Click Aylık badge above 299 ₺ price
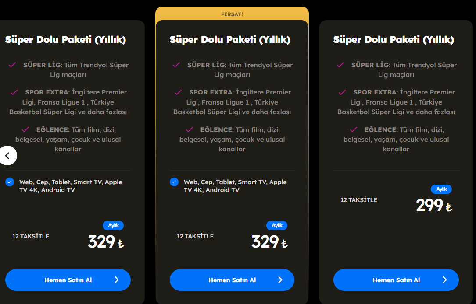Image resolution: width=476 pixels, height=304 pixels. [441, 189]
